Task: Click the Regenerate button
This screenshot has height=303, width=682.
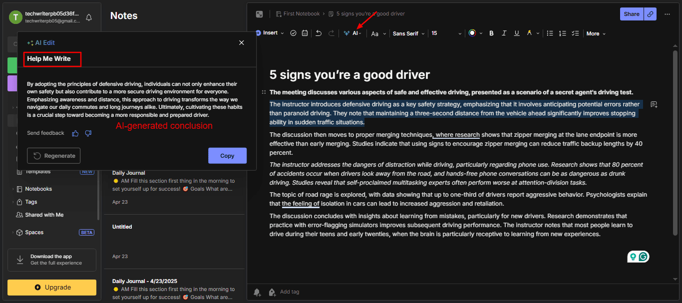Action: (x=54, y=156)
